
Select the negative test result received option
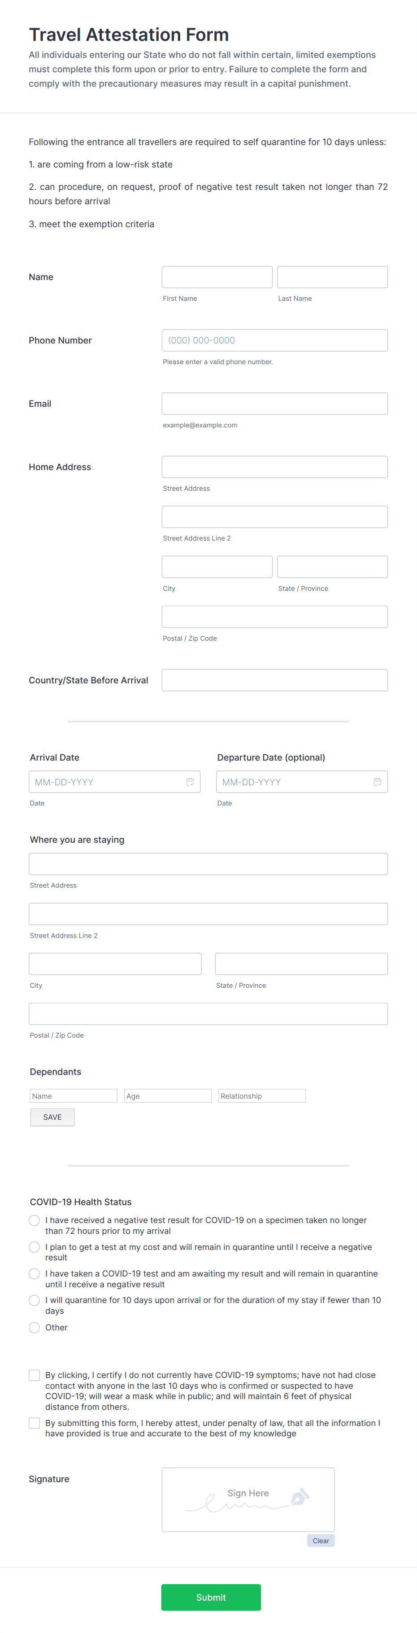[34, 1220]
